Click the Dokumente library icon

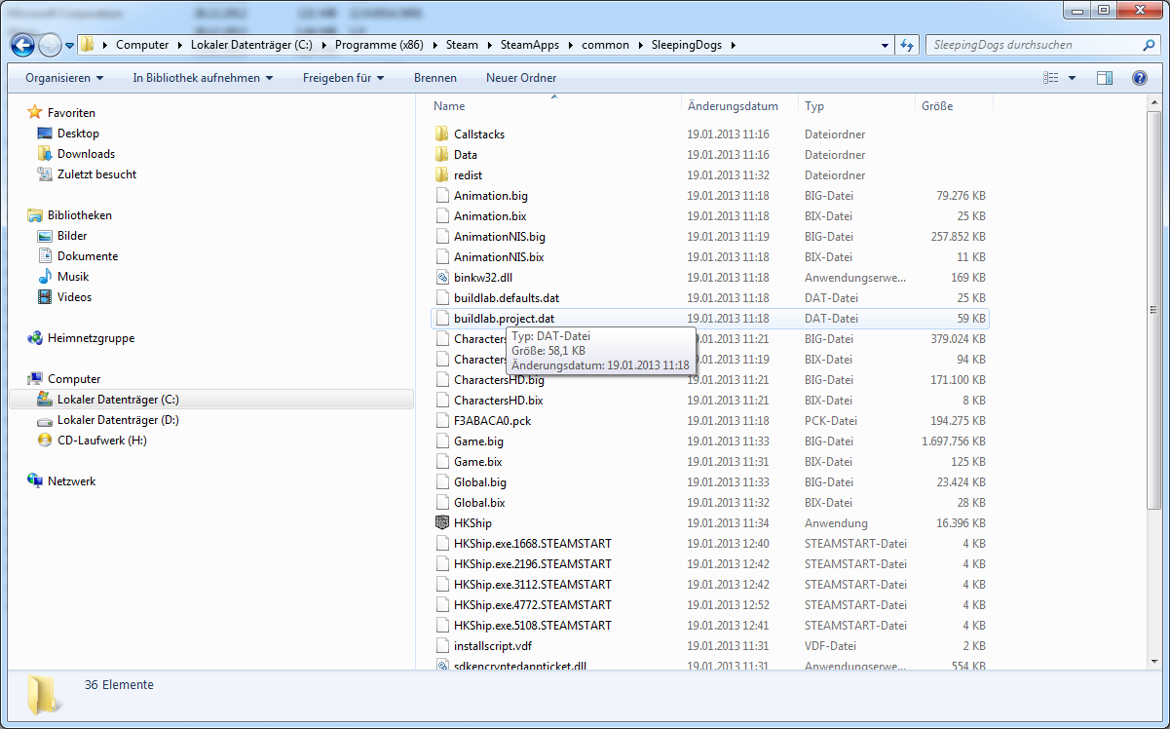[x=45, y=256]
